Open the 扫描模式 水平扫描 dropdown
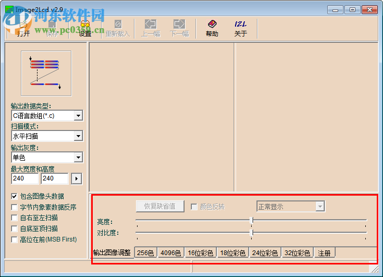The height and width of the screenshot is (277, 383). [78, 136]
